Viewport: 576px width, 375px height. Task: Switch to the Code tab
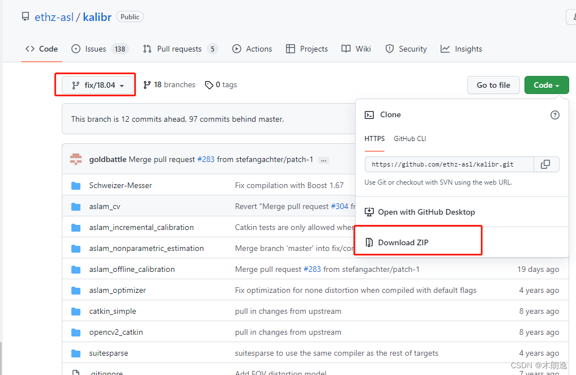pos(41,49)
